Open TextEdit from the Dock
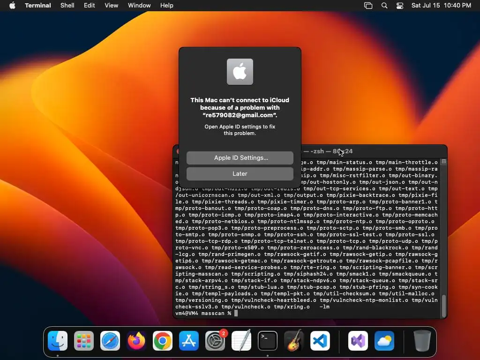480x360 pixels. [241, 341]
